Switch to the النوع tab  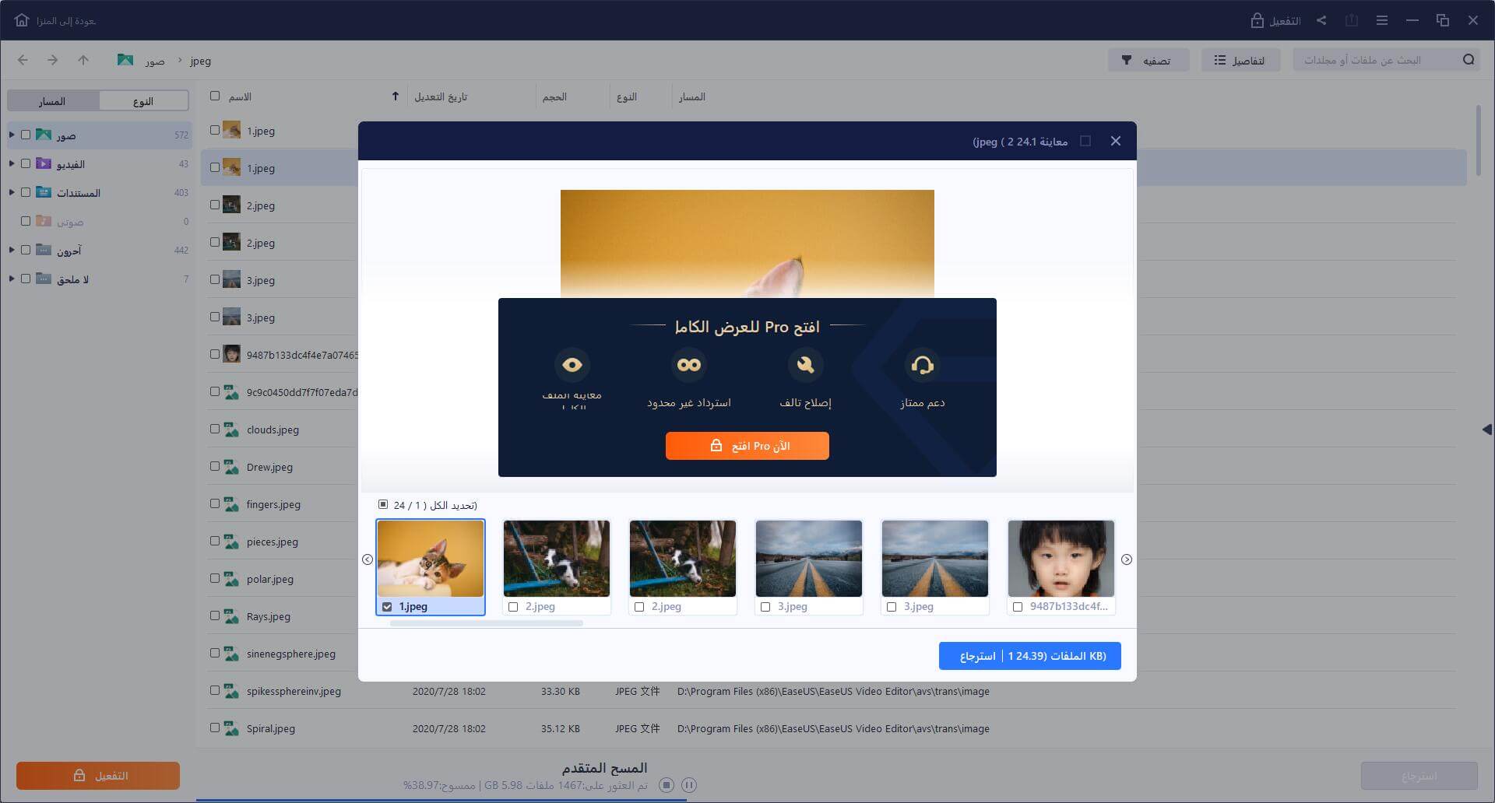(143, 101)
